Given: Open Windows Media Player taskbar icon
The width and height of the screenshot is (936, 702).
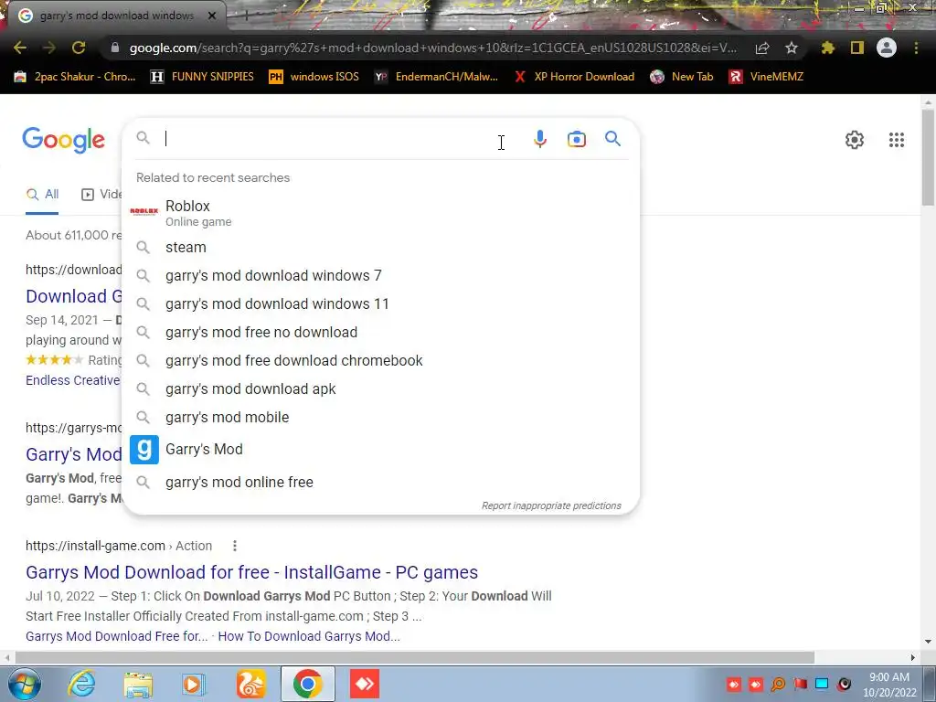Looking at the screenshot, I should 193,684.
